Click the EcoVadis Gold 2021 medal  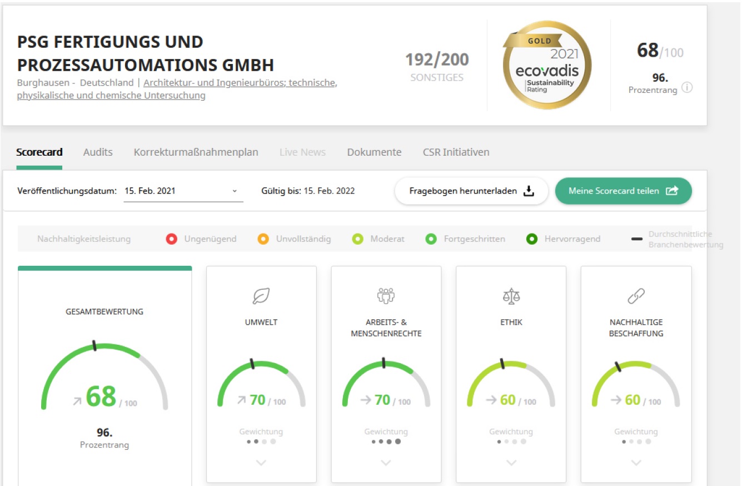[547, 66]
